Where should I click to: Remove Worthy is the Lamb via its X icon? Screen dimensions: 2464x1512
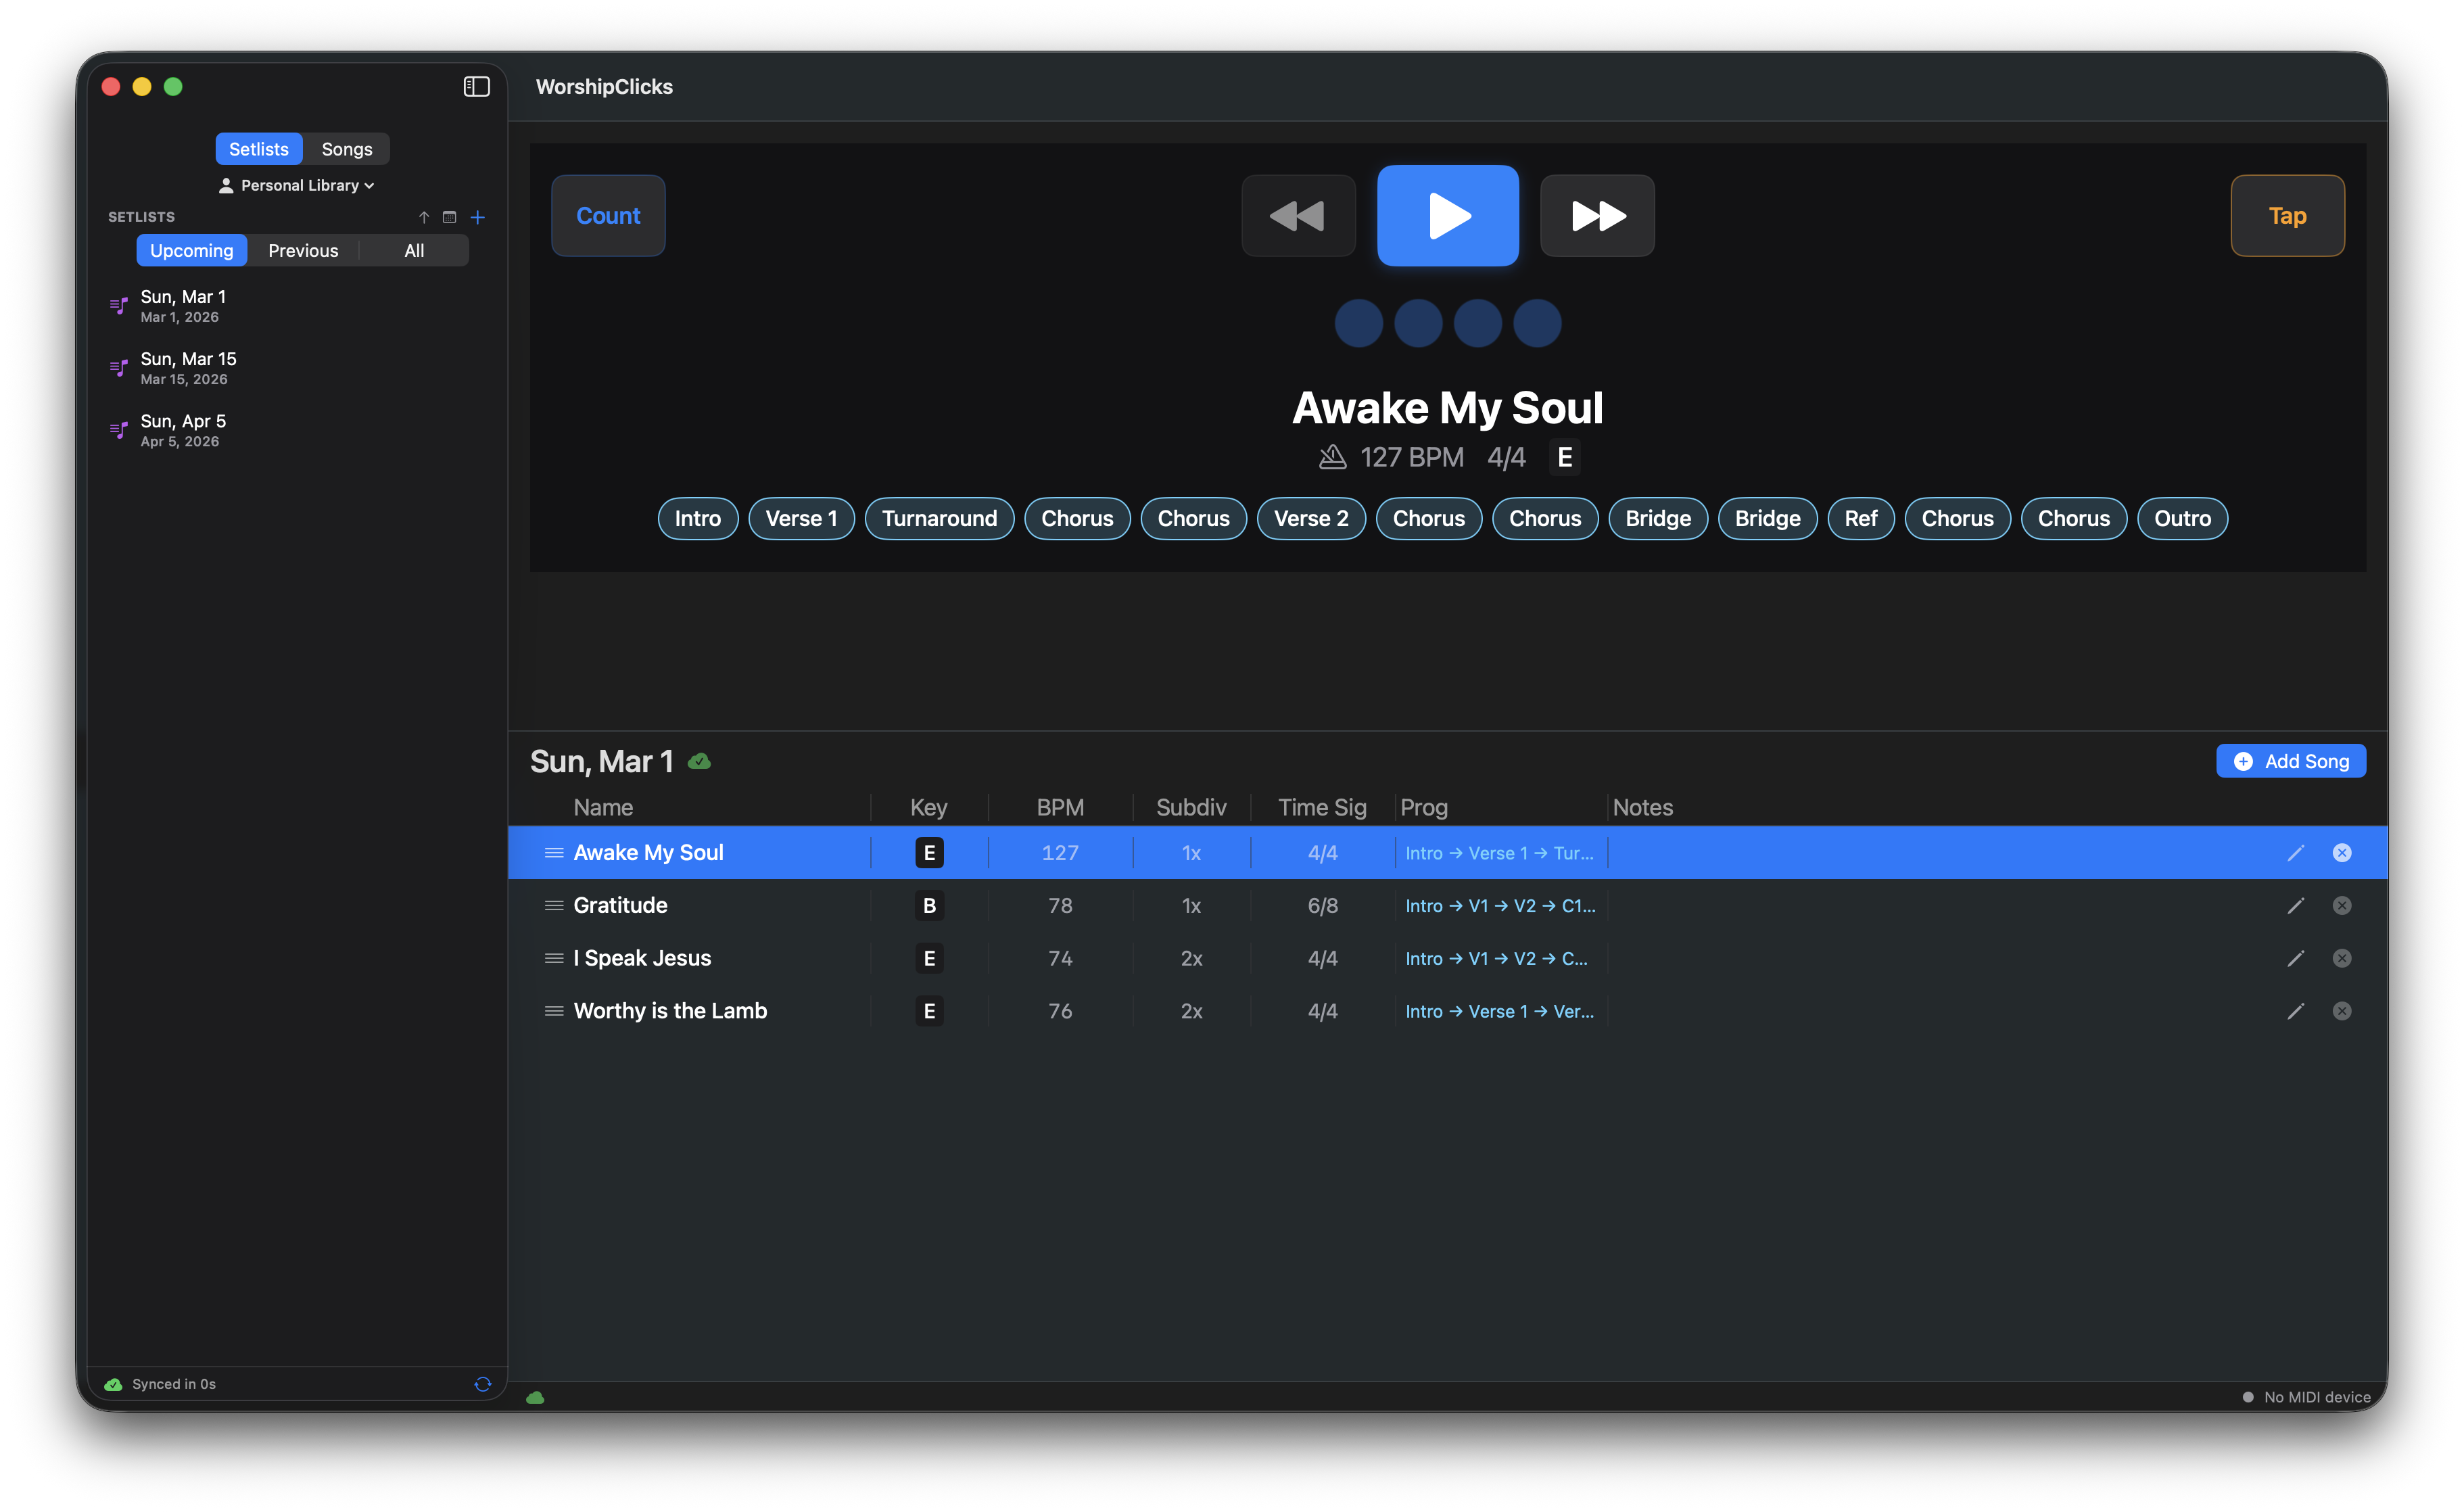2341,1010
